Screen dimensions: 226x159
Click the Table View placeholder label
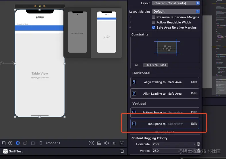click(40, 73)
